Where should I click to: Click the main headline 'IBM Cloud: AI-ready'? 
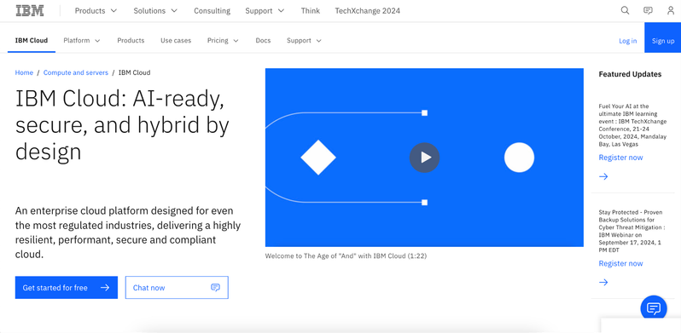pyautogui.click(x=122, y=125)
